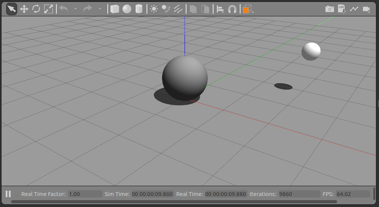This screenshot has width=379, height=207.
Task: Click the 'FPS:' label
Action: 328,194
